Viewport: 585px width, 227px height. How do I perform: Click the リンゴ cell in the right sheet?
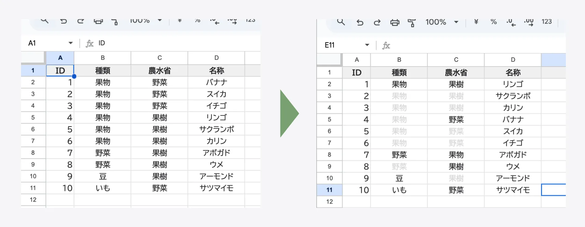pyautogui.click(x=513, y=84)
